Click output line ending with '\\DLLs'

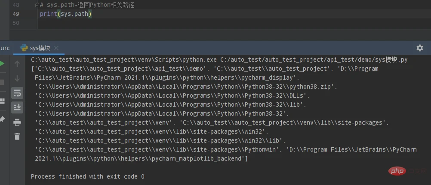(x=172, y=96)
